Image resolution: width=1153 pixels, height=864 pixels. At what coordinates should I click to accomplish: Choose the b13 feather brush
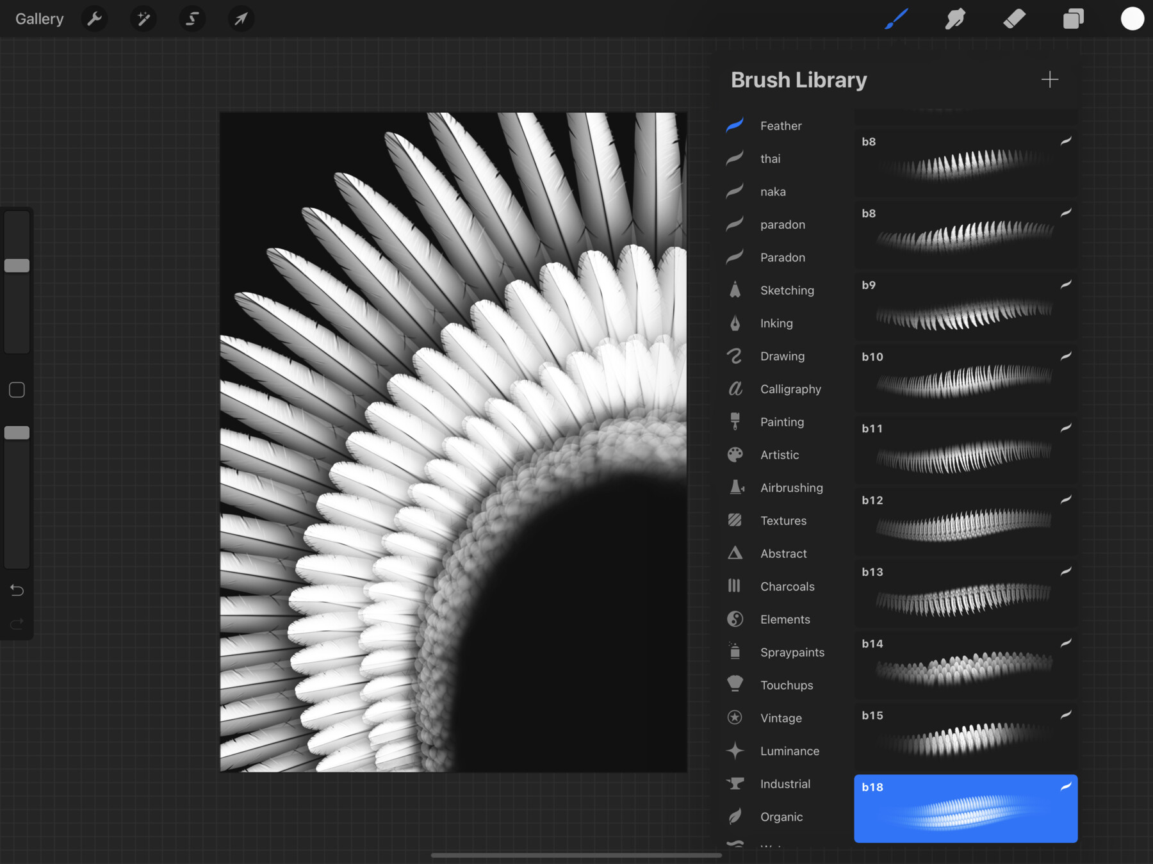click(x=965, y=594)
